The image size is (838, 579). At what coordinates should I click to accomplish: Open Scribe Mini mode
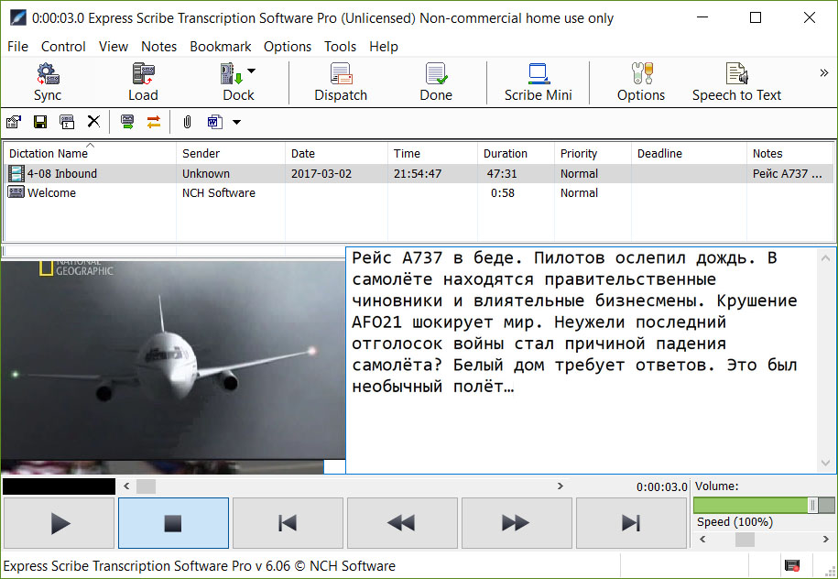coord(538,82)
